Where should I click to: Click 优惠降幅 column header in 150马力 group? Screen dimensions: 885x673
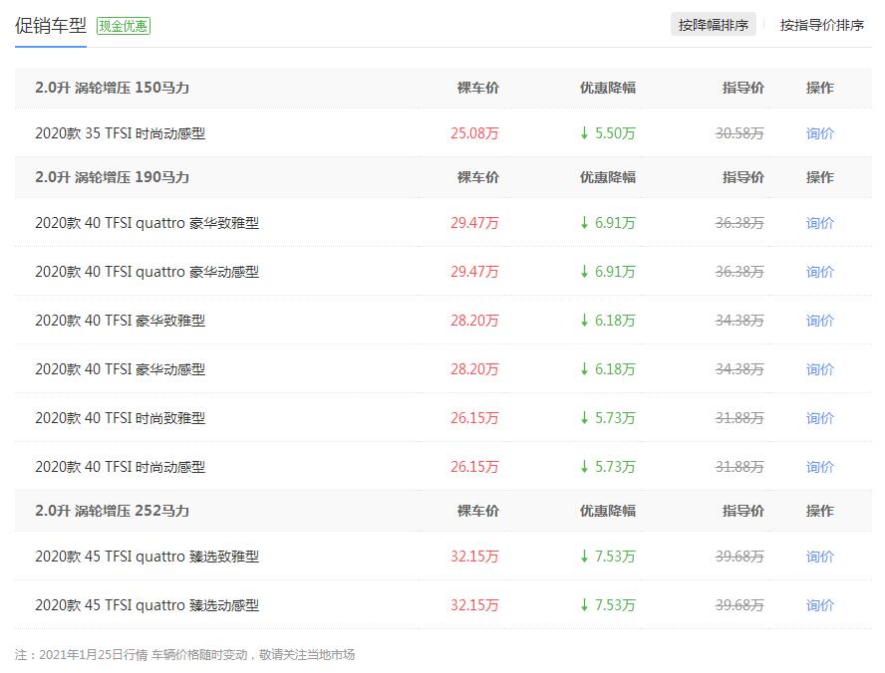608,88
